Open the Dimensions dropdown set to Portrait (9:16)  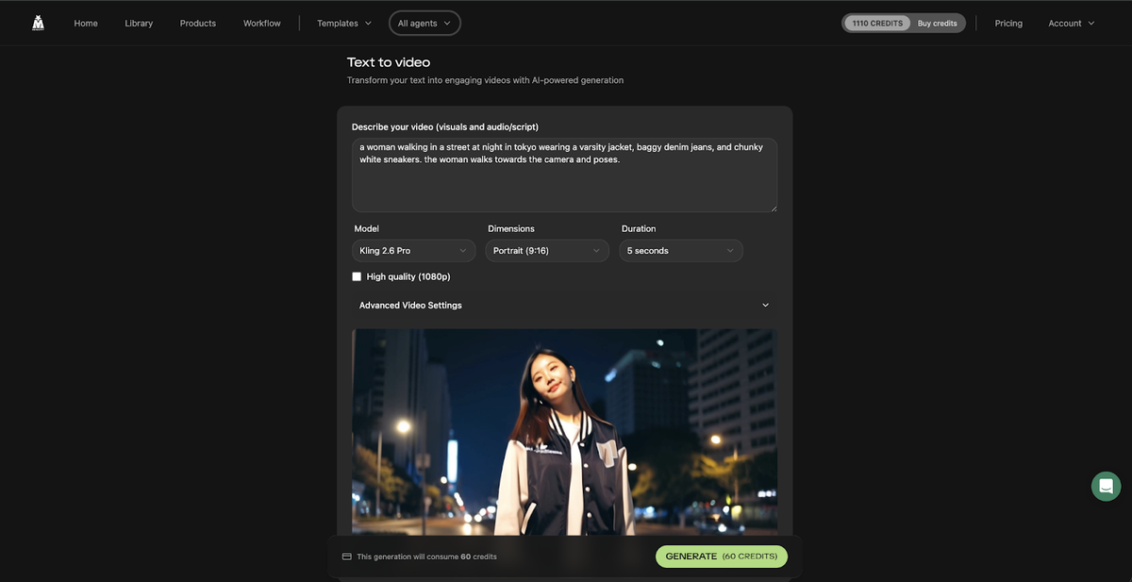coord(546,251)
